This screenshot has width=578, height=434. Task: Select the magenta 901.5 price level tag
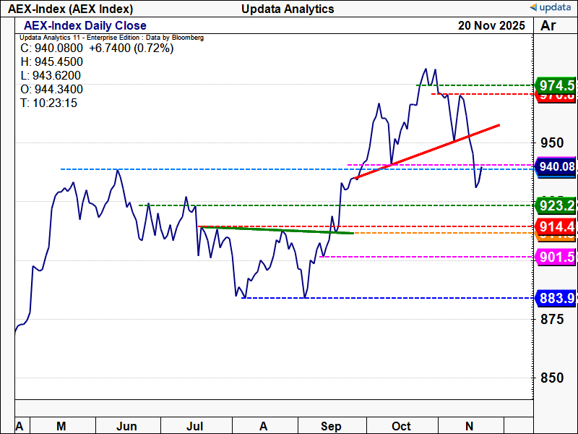[x=555, y=257]
